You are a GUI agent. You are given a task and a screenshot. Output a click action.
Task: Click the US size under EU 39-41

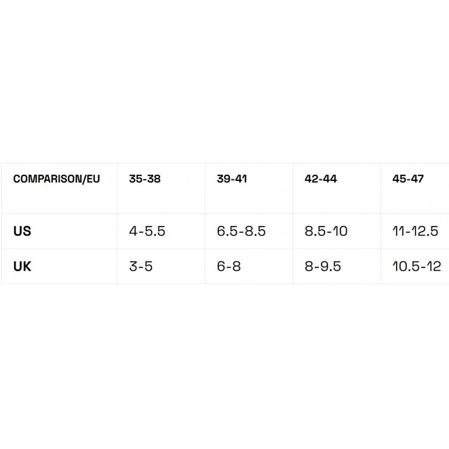[x=241, y=231]
